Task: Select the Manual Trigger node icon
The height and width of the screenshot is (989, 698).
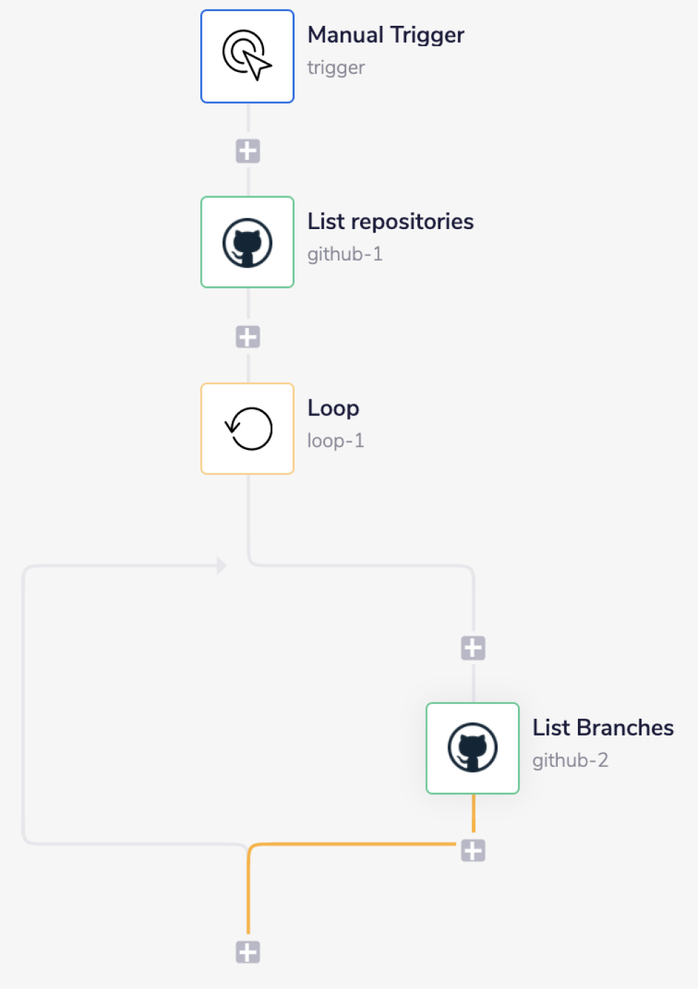Action: (247, 57)
